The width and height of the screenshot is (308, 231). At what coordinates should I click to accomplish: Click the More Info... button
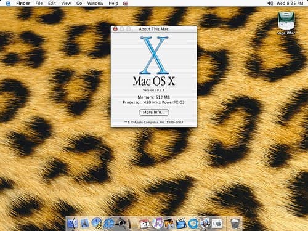(x=154, y=112)
